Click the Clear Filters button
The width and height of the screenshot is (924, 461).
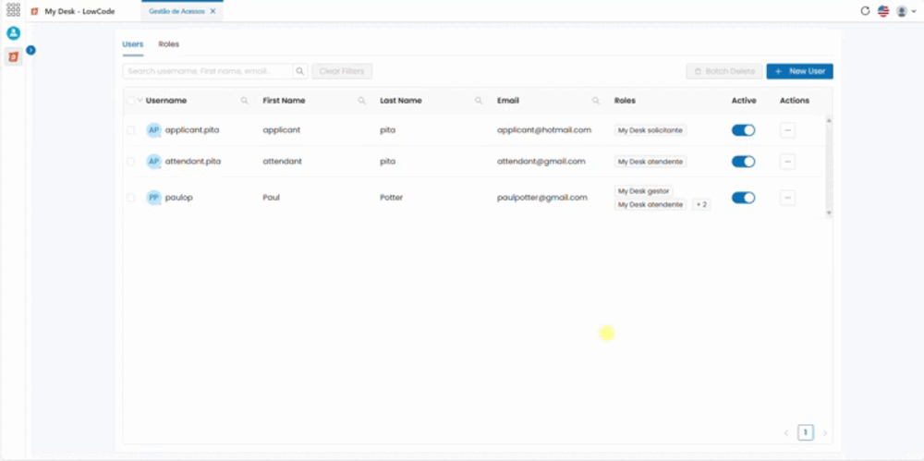(x=342, y=71)
